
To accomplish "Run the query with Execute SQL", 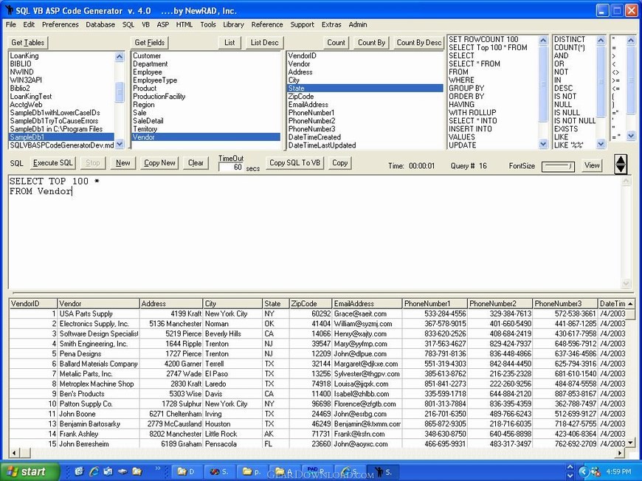I will click(53, 163).
